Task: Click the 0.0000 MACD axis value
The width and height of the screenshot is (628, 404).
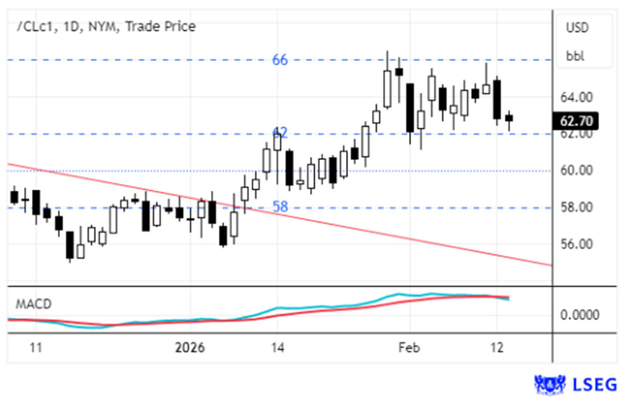Action: (579, 315)
